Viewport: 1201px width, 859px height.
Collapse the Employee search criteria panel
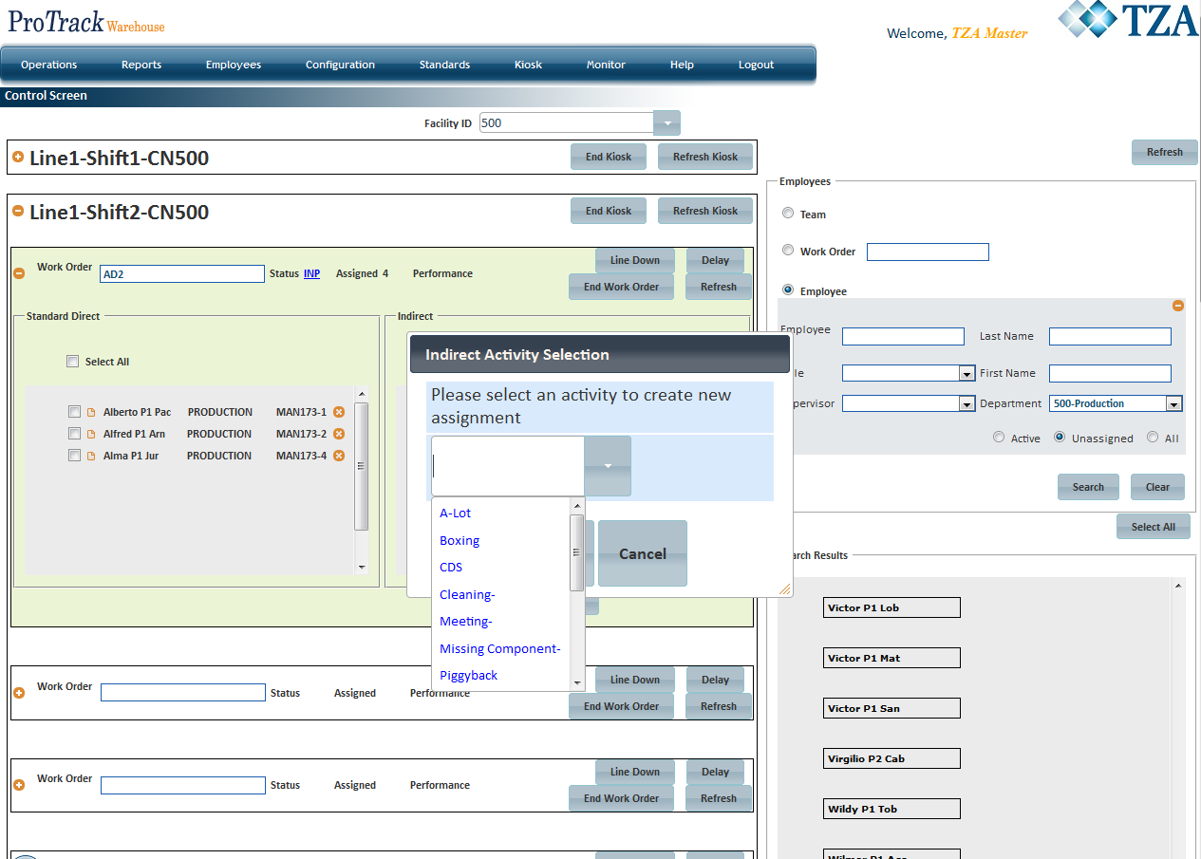pos(1178,306)
